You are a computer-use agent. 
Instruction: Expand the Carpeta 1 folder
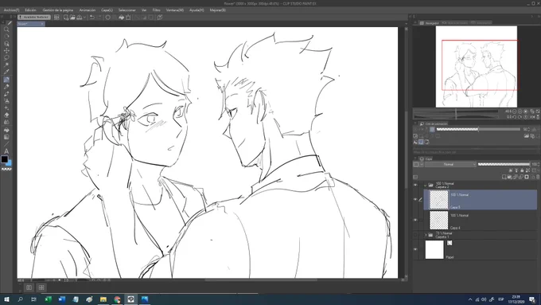[426, 235]
